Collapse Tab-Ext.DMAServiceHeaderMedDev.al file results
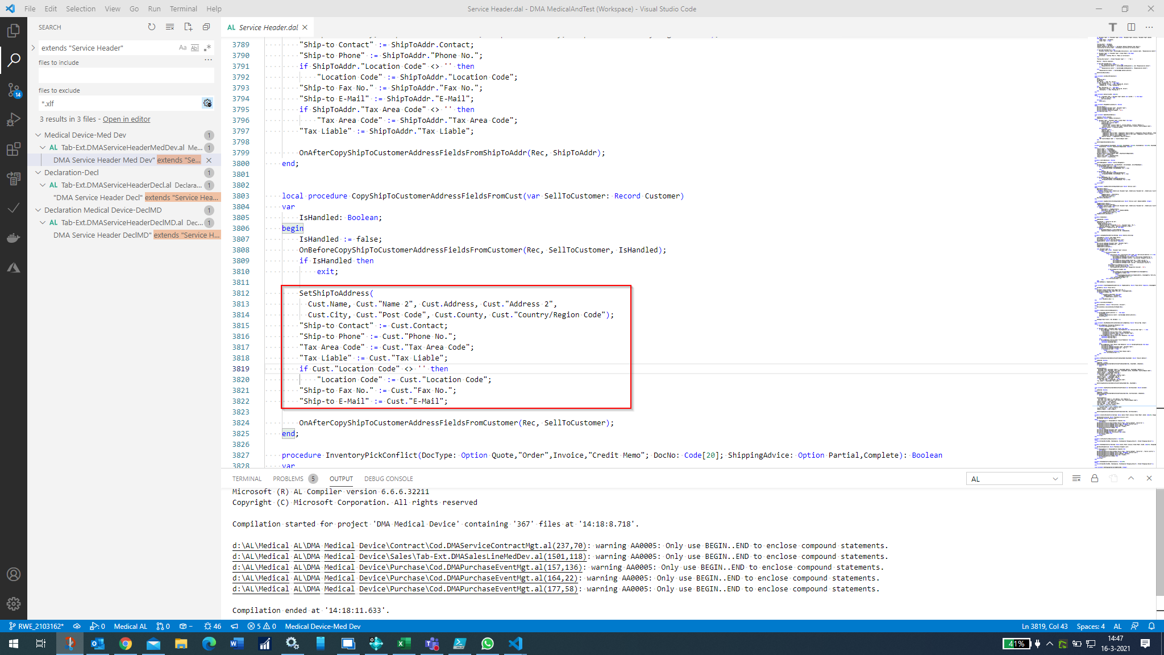The width and height of the screenshot is (1164, 655). (x=43, y=147)
